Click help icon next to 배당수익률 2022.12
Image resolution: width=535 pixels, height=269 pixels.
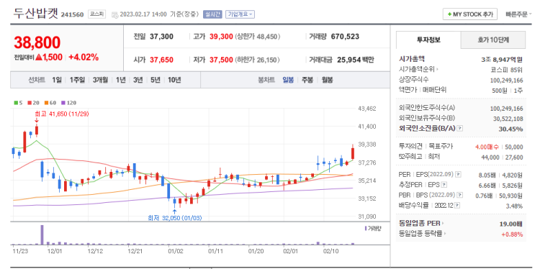(457, 205)
